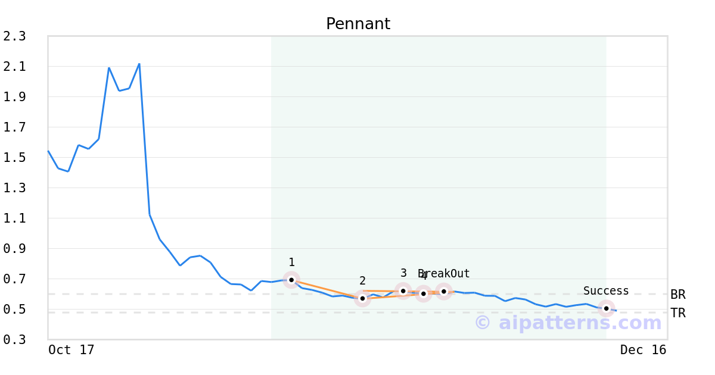This screenshot has width=715, height=375.
Task: Click the Oct 17 start date label
Action: click(x=71, y=350)
